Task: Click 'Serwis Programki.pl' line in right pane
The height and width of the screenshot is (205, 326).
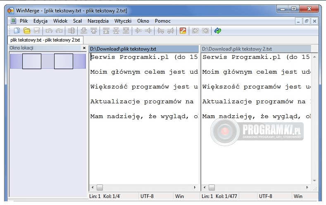Action: 256,57
